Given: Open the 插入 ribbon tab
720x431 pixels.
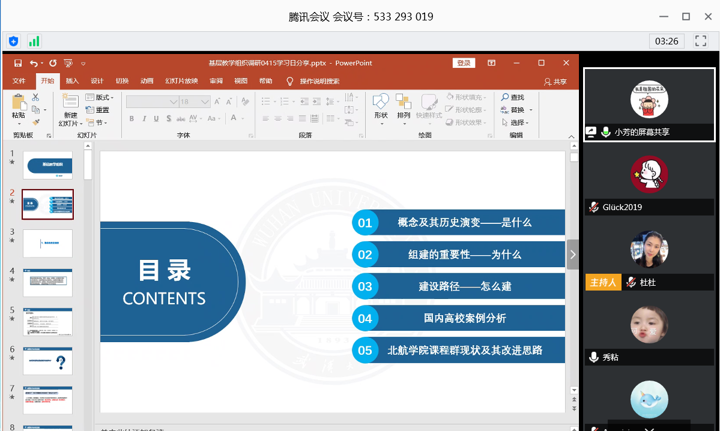Looking at the screenshot, I should click(x=72, y=81).
